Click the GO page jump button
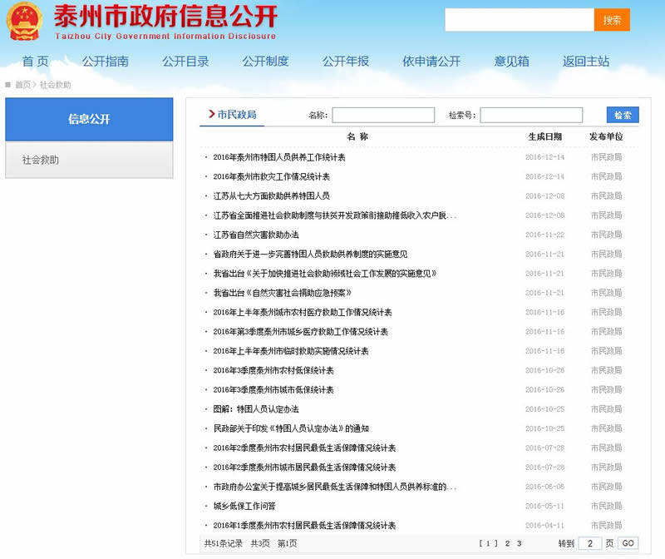Viewport: 665px width, 559px height. 628,543
